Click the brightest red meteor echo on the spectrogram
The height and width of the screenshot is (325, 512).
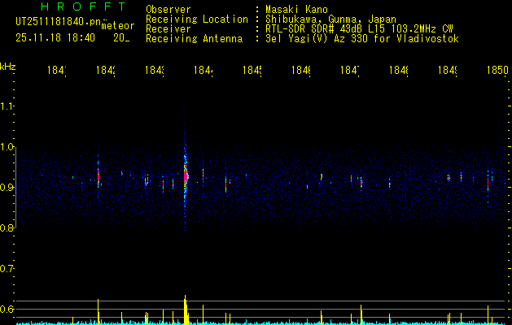click(x=186, y=175)
